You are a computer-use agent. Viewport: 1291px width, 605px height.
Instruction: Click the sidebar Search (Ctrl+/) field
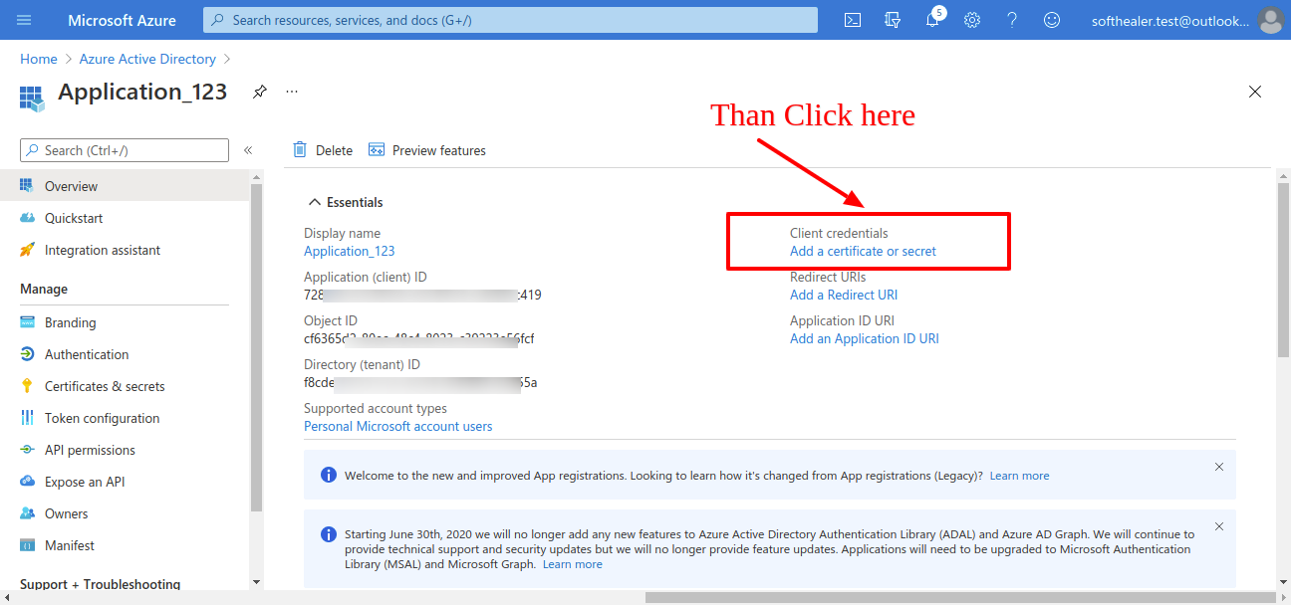(125, 150)
